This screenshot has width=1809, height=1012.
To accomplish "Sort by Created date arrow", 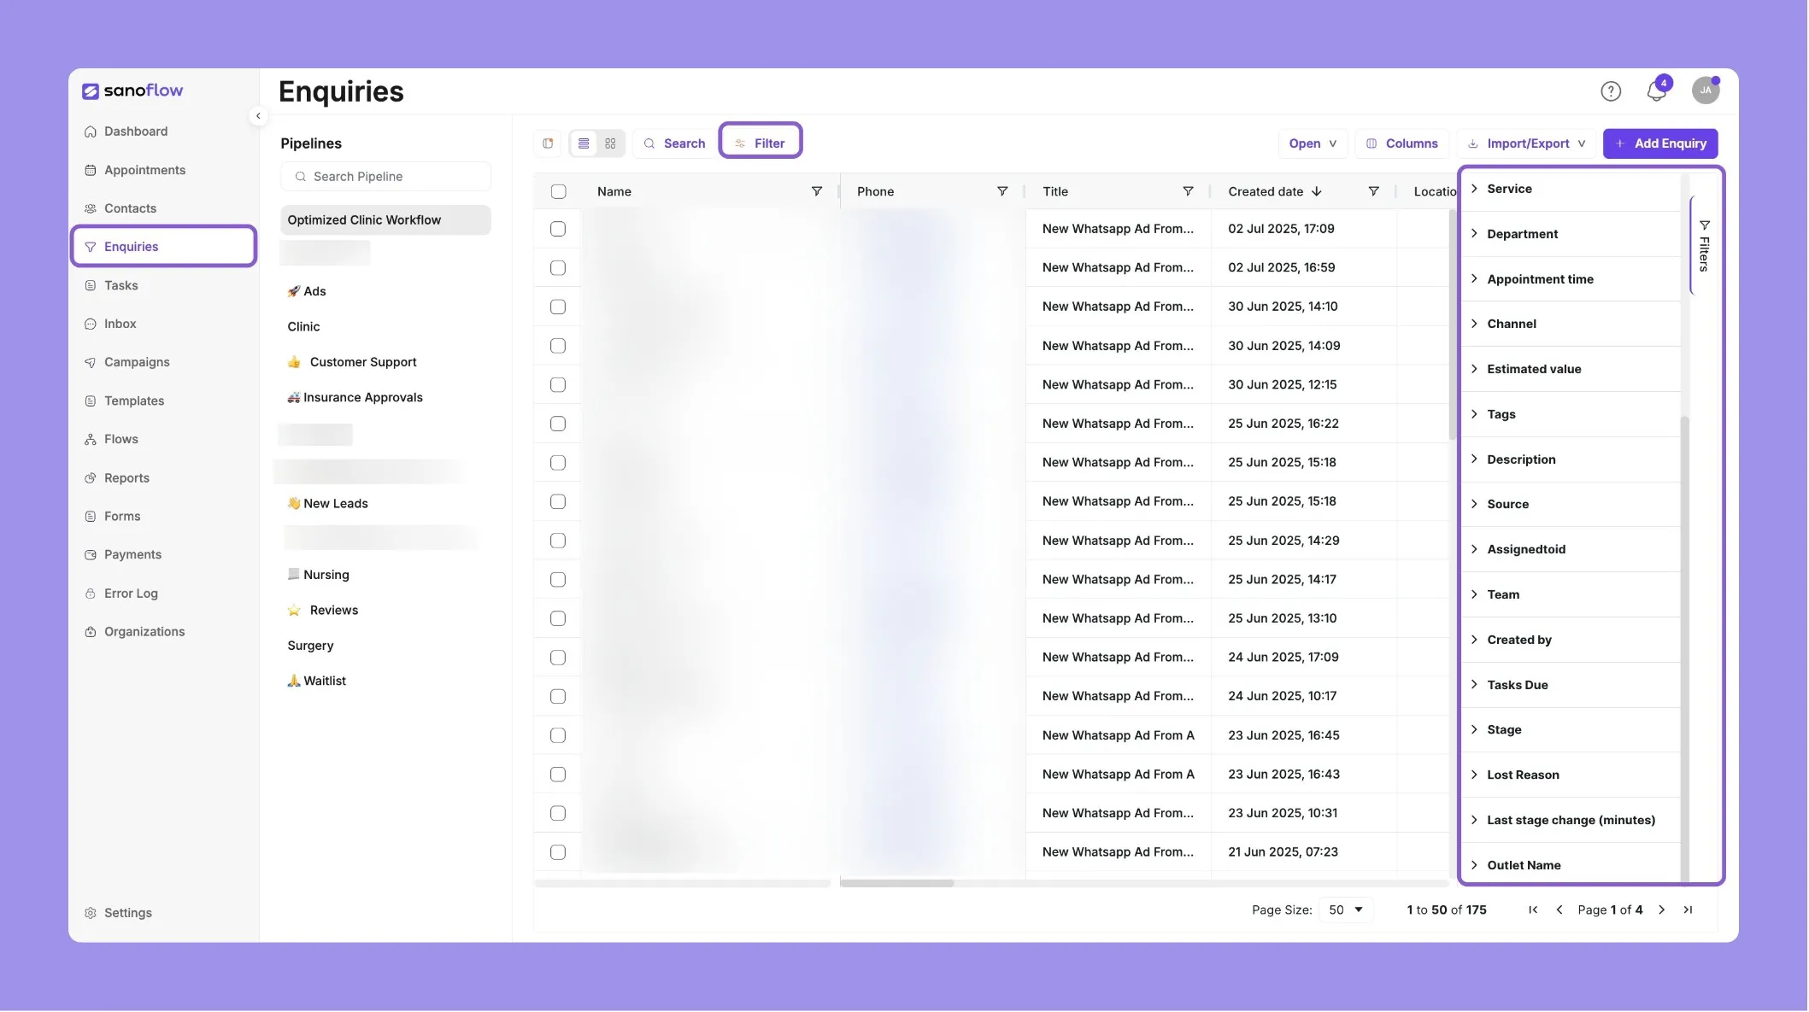I will pos(1317,191).
